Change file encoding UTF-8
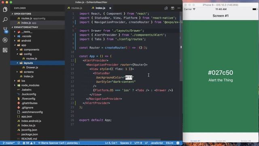 point(138,143)
